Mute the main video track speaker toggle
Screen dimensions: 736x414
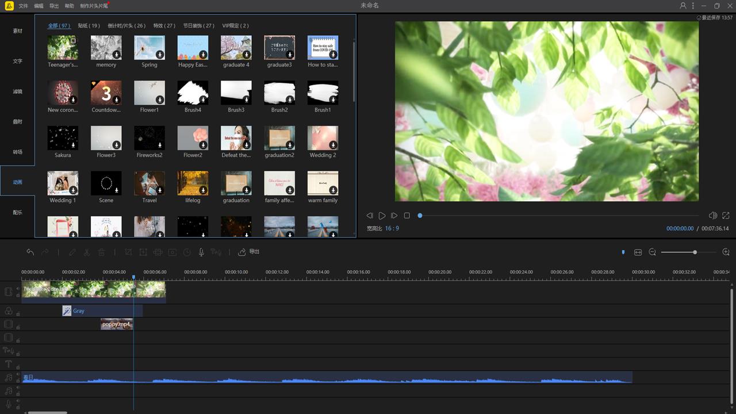[x=18, y=288]
